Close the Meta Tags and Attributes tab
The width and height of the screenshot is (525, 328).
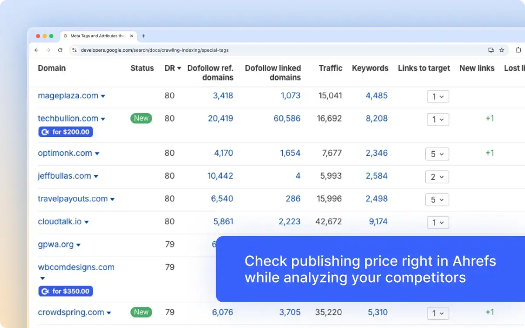tap(132, 36)
